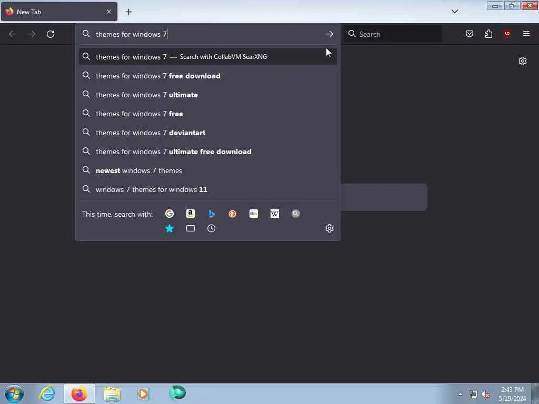Go forward one page
This screenshot has height=404, width=539.
tap(32, 34)
